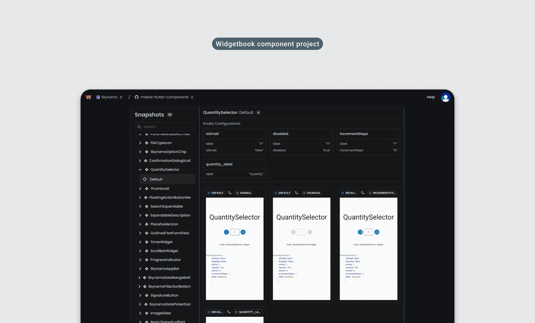Select the SignatureButton tree item
Screen dimensions: 535x323
pos(164,295)
